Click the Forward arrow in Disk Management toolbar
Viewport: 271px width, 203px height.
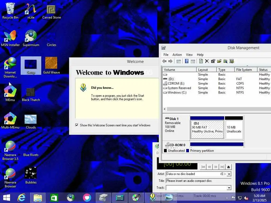170,61
